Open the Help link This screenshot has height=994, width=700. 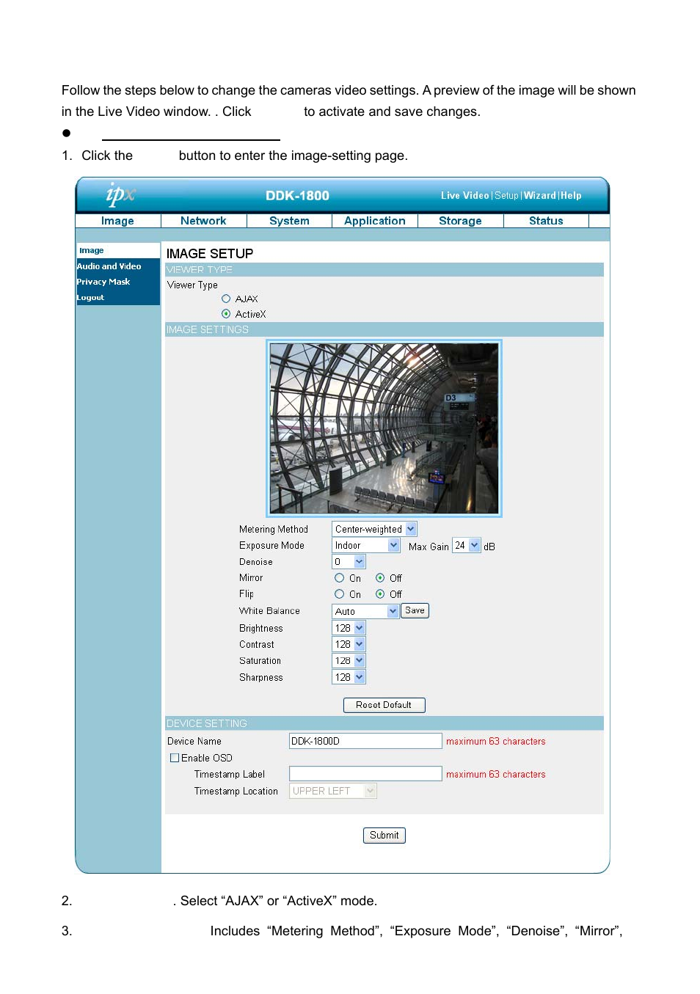[571, 196]
